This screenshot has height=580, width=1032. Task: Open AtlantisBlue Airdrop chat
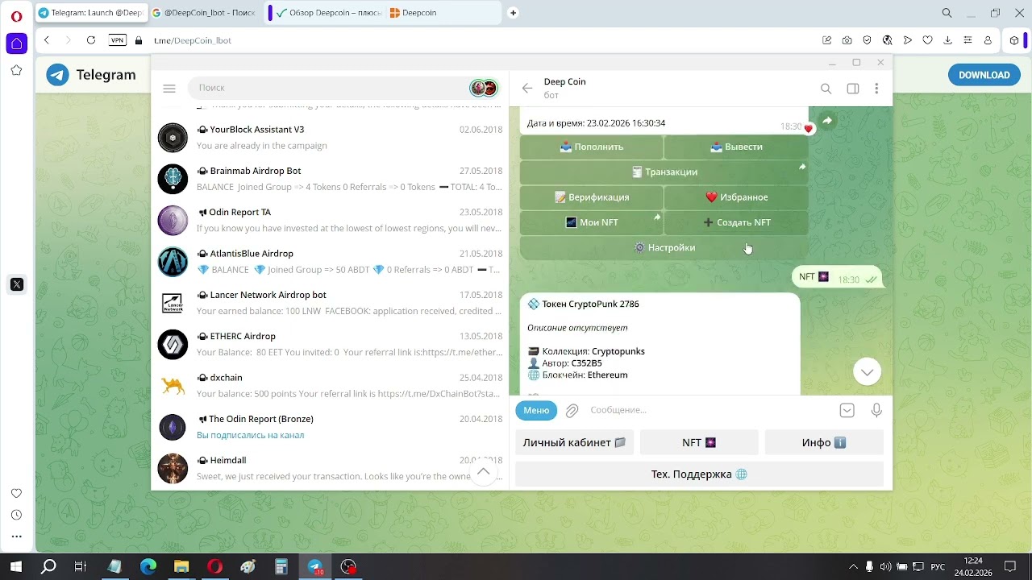click(330, 262)
